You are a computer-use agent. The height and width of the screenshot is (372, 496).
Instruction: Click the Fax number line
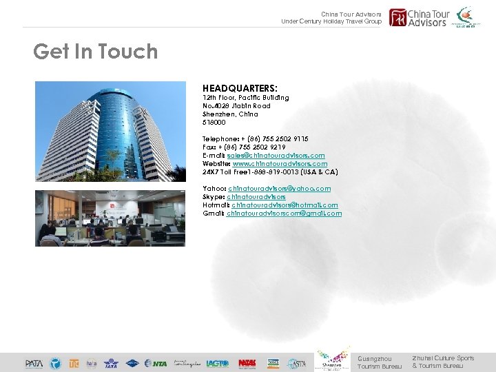244,147
